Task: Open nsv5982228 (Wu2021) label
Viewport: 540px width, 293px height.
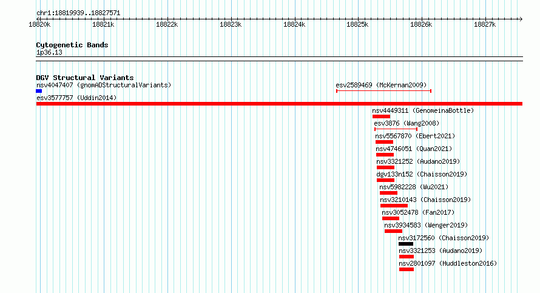Action: click(414, 187)
